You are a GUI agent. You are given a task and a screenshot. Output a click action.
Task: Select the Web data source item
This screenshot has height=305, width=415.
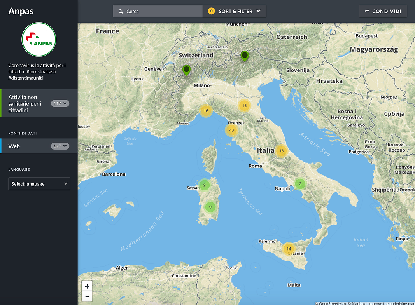(23, 146)
